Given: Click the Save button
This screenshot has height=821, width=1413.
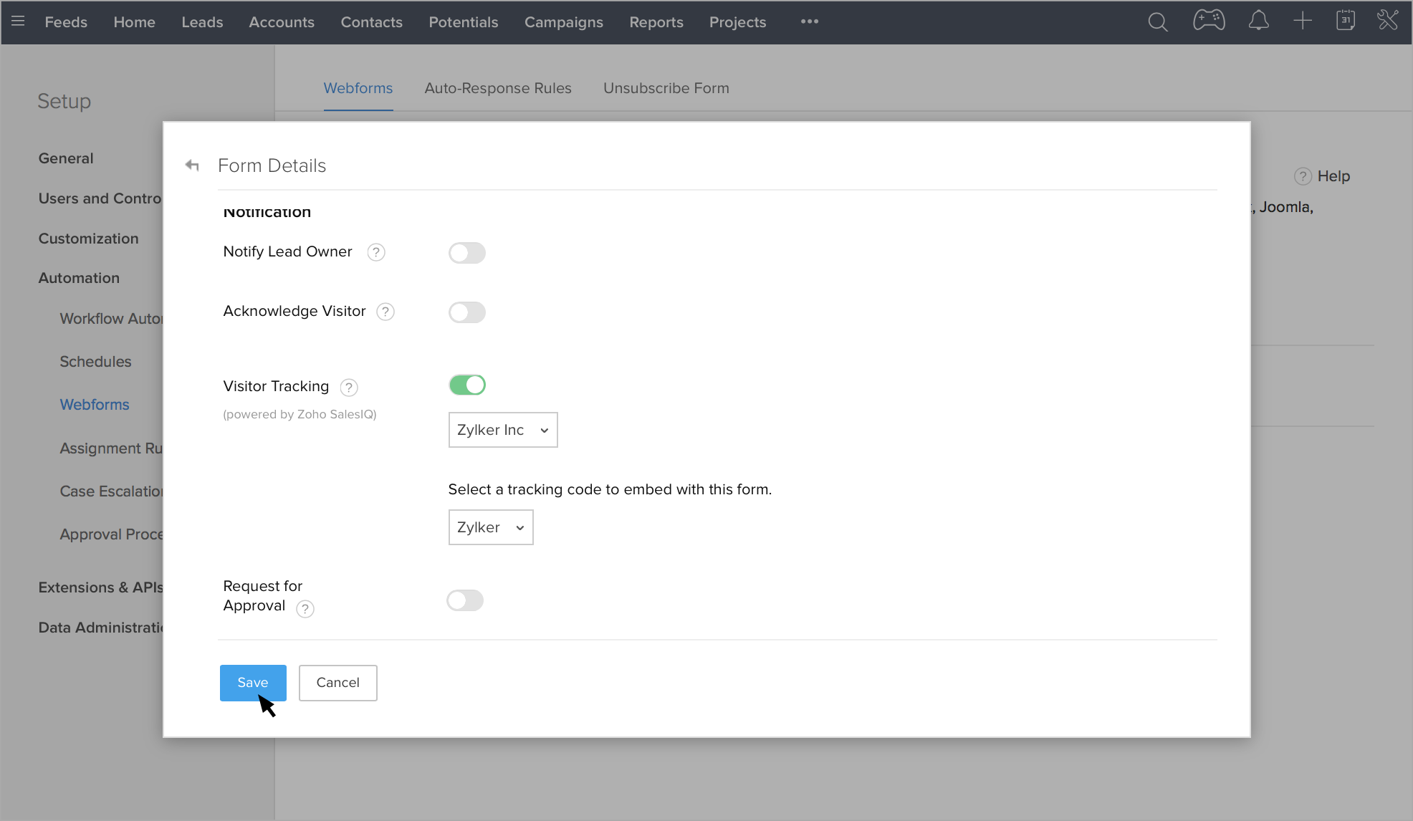Looking at the screenshot, I should (252, 683).
